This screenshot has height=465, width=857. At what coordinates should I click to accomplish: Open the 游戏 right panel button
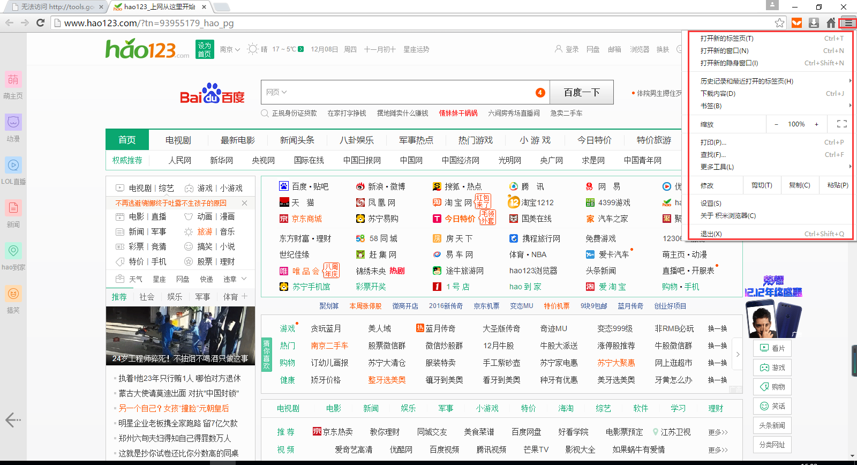(772, 367)
